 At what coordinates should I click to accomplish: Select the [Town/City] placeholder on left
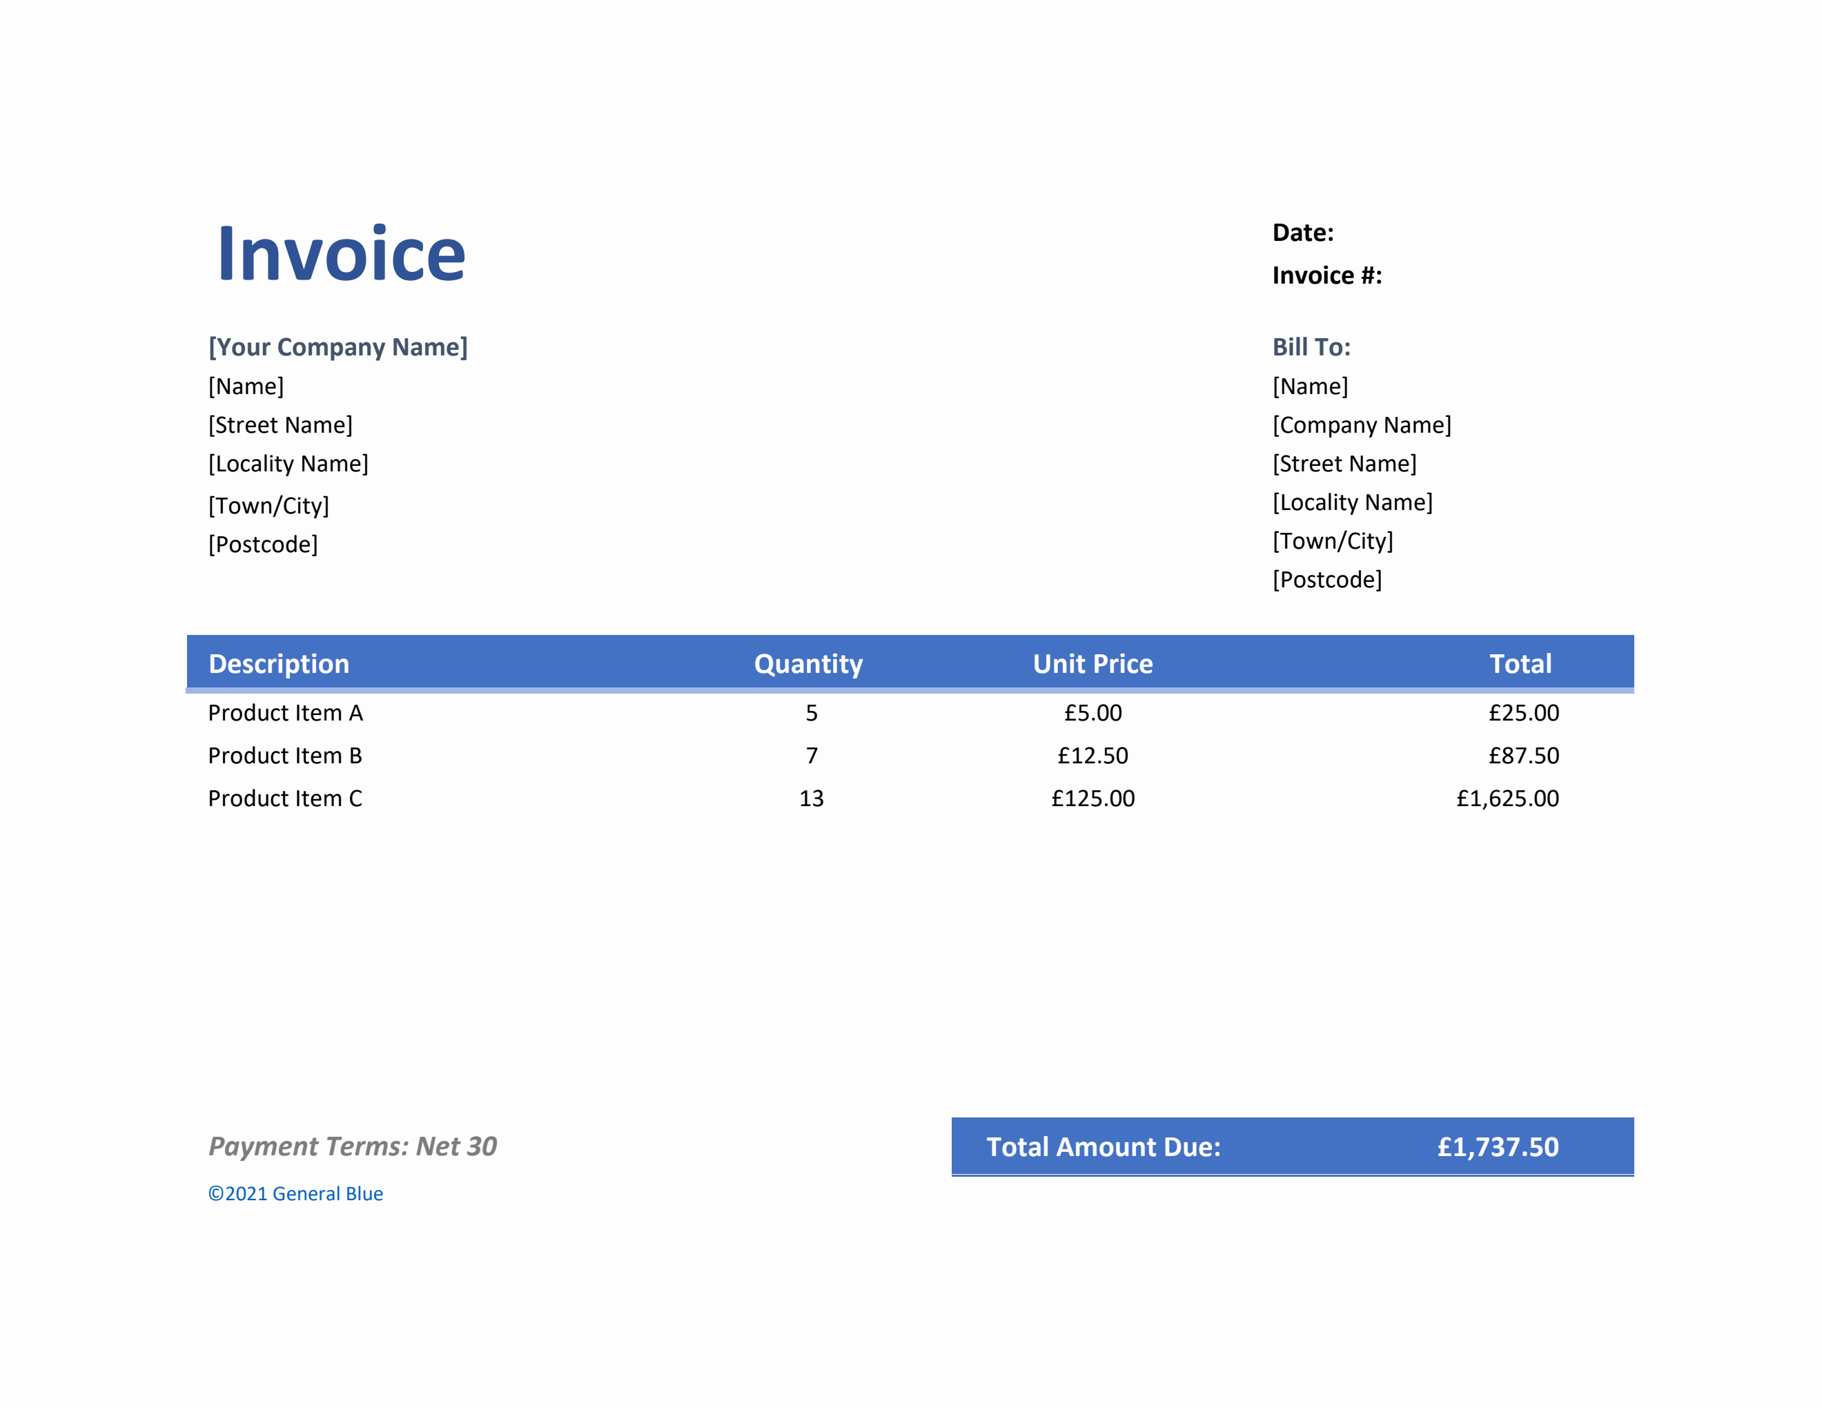pos(268,505)
